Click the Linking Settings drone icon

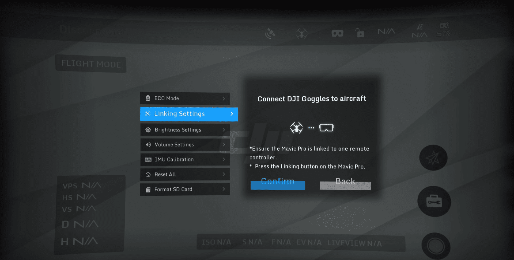(148, 113)
